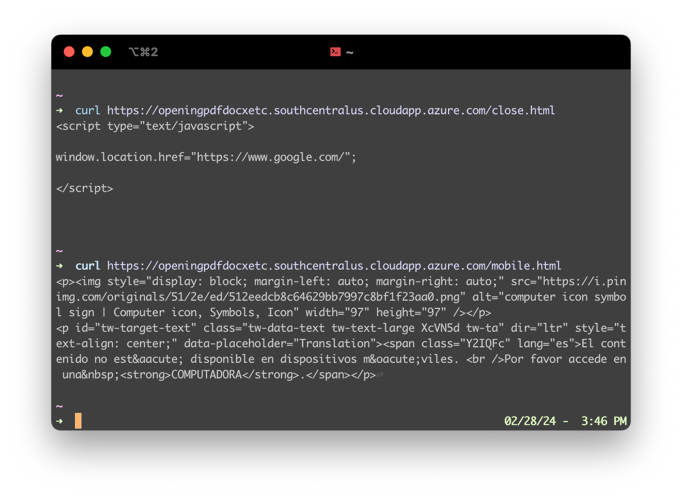682x498 pixels.
Task: Click the first curl command word
Action: pyautogui.click(x=88, y=111)
